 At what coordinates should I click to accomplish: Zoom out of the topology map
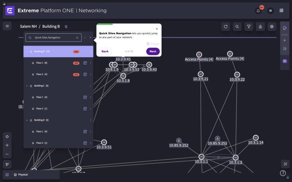[7, 154]
